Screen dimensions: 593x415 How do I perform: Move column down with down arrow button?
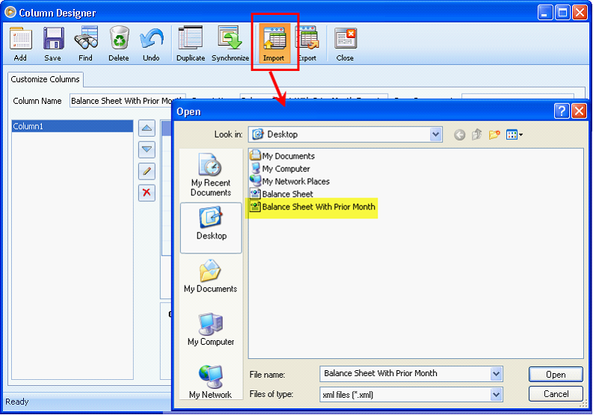point(147,150)
